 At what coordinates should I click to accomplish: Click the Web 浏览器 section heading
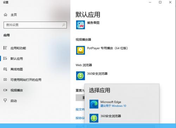point(84,65)
